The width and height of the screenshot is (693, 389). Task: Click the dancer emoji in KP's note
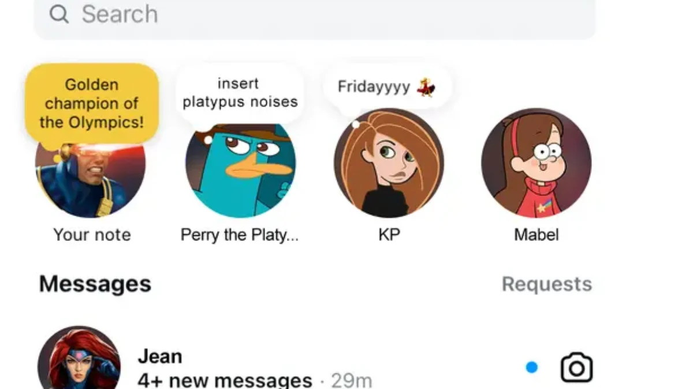(426, 87)
